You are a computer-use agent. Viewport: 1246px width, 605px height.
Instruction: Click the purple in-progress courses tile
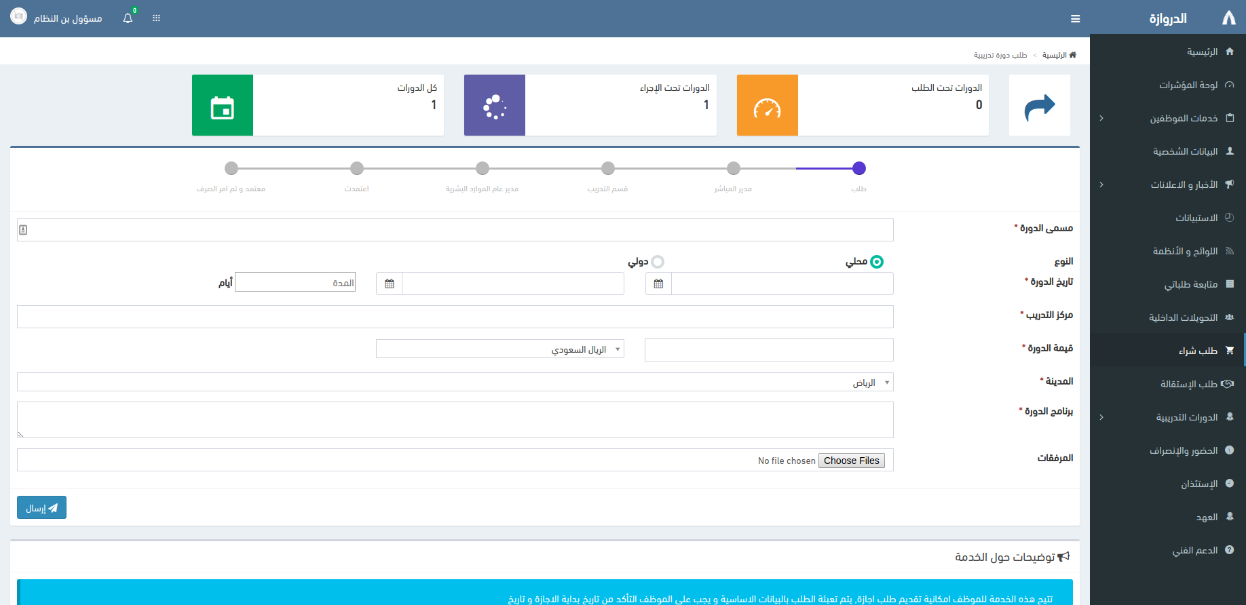pos(494,106)
